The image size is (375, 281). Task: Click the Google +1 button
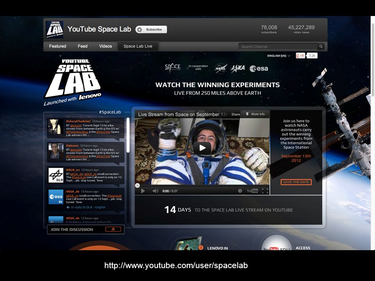coord(300,56)
